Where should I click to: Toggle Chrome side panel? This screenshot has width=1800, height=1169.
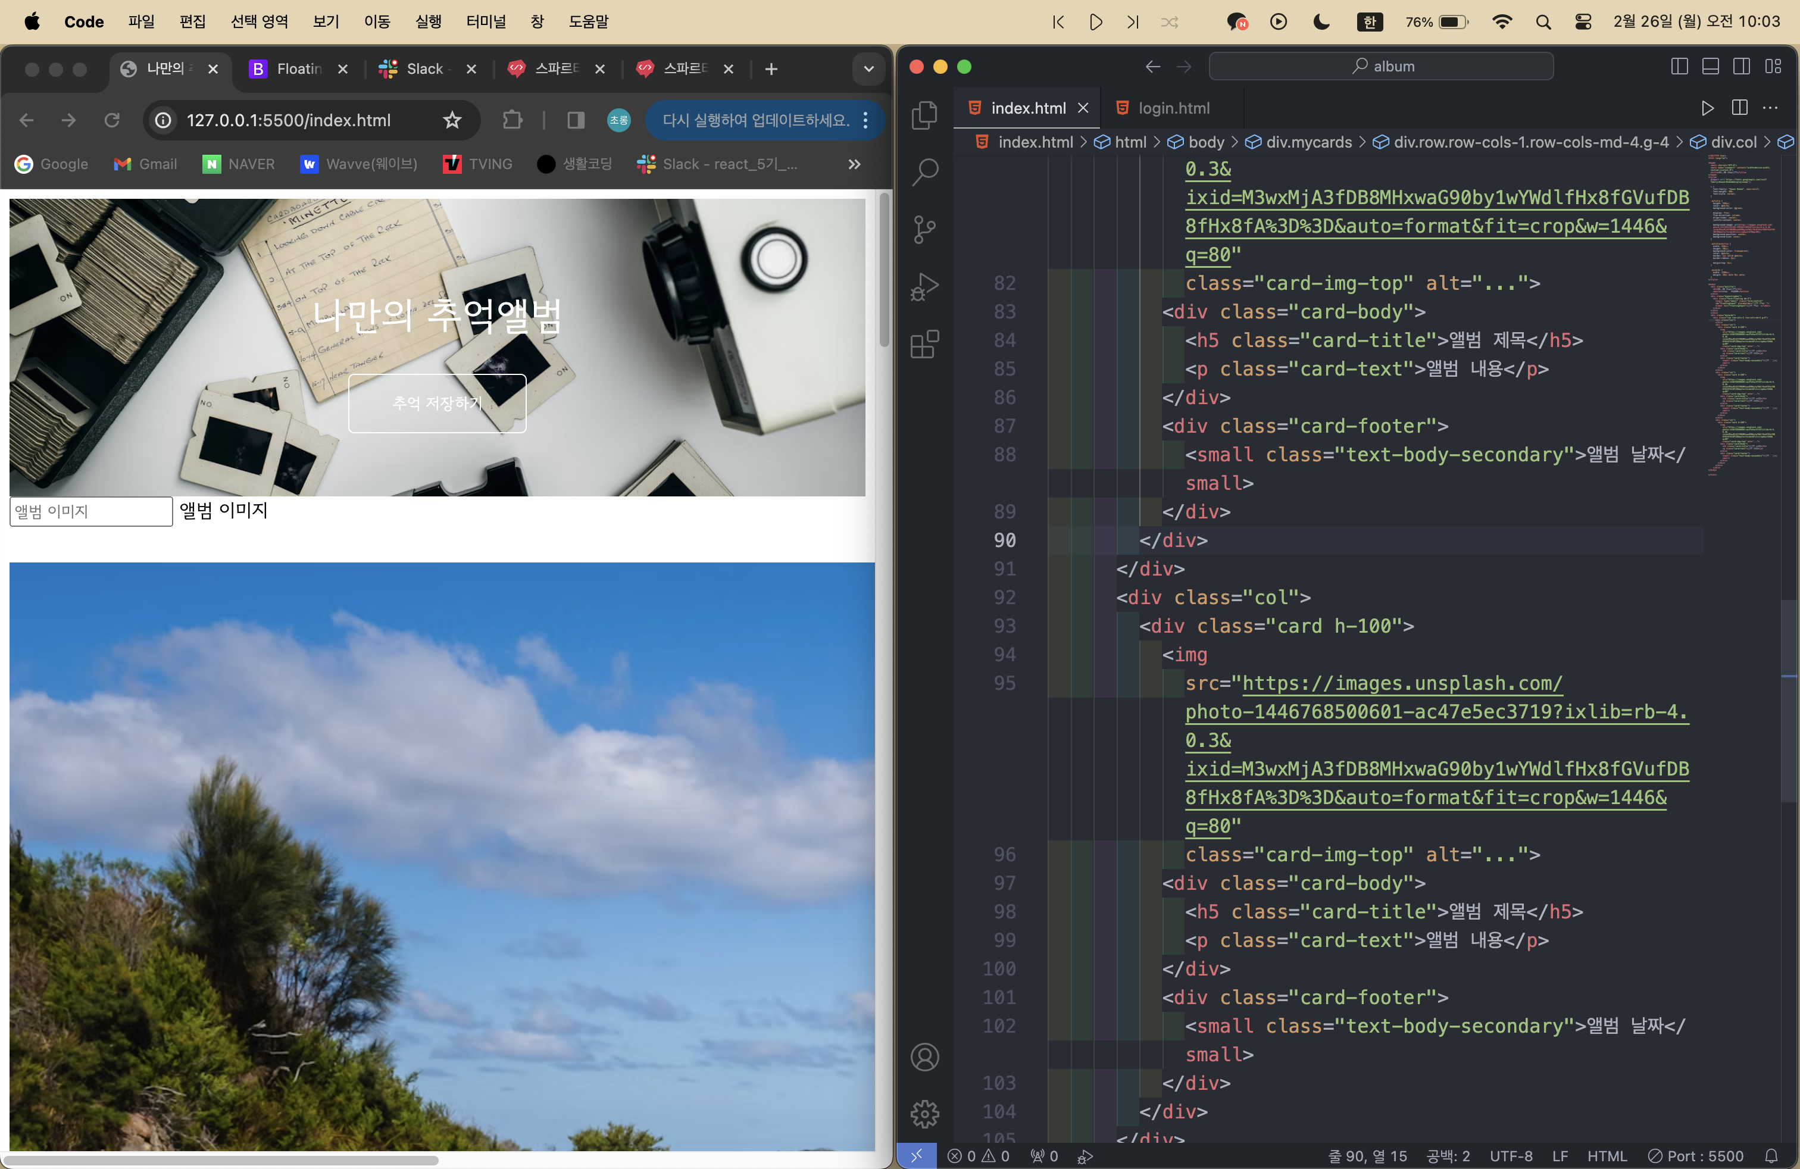pyautogui.click(x=576, y=120)
